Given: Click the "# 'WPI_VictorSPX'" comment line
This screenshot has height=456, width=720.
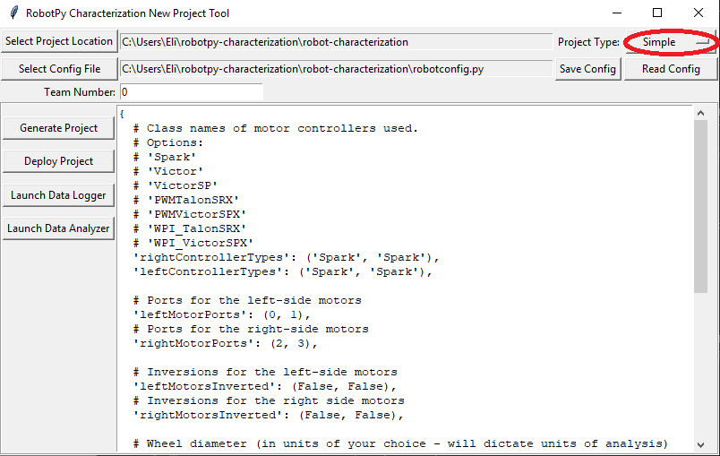Looking at the screenshot, I should coord(193,243).
